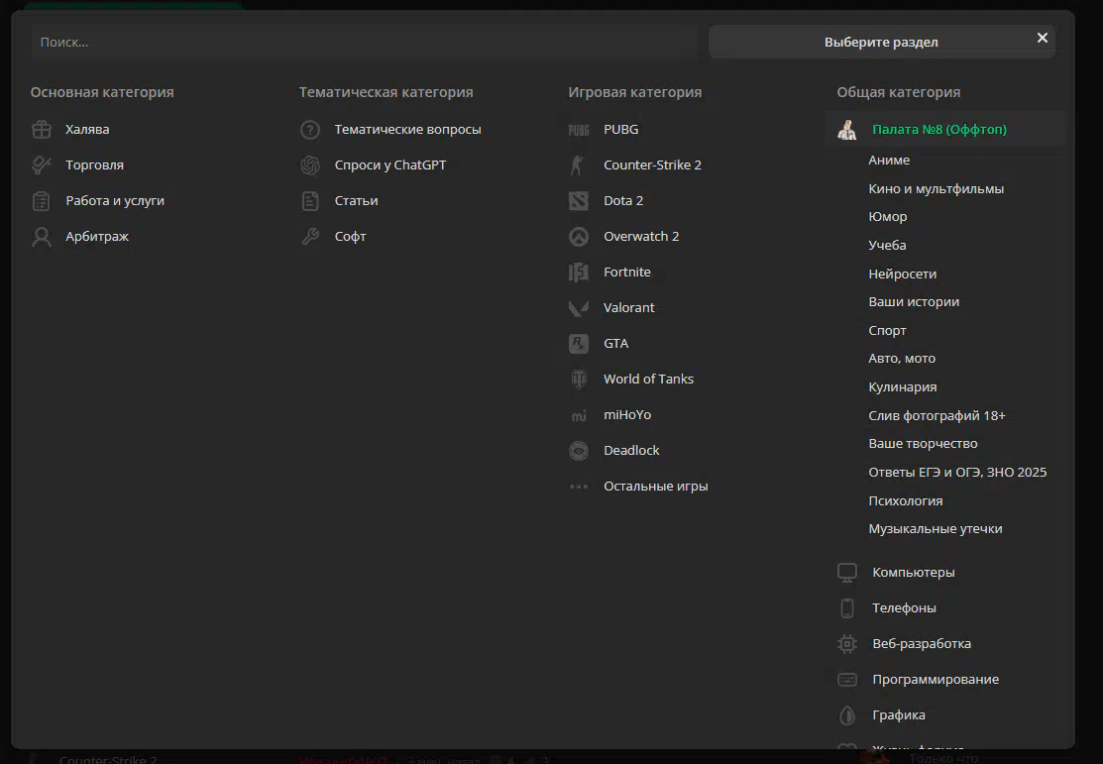The height and width of the screenshot is (764, 1103).
Task: Click the droplet icon beside Графика
Action: (847, 716)
